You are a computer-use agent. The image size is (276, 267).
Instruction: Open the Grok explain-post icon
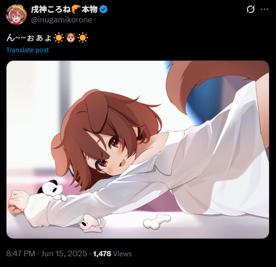click(x=250, y=9)
